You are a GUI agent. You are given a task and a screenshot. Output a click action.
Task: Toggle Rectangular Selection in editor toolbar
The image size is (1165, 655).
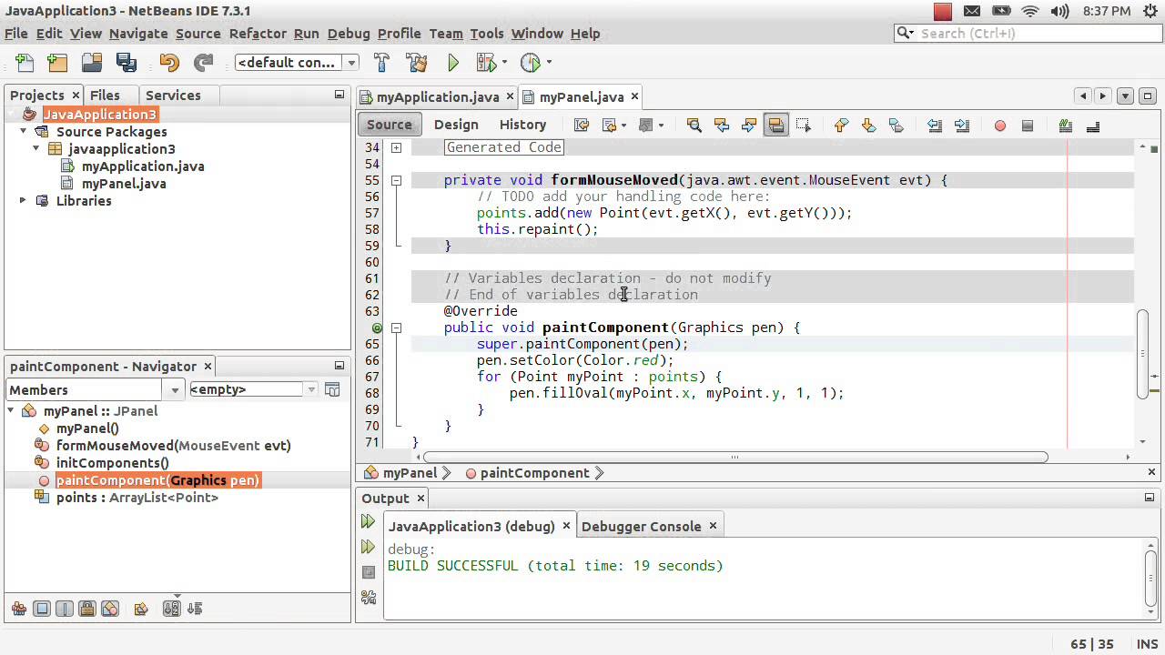click(x=804, y=126)
